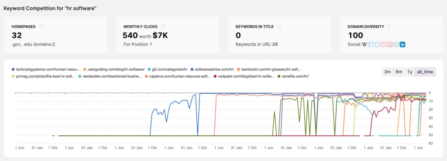Toggle bamboohr.com legend series

pos(269,69)
